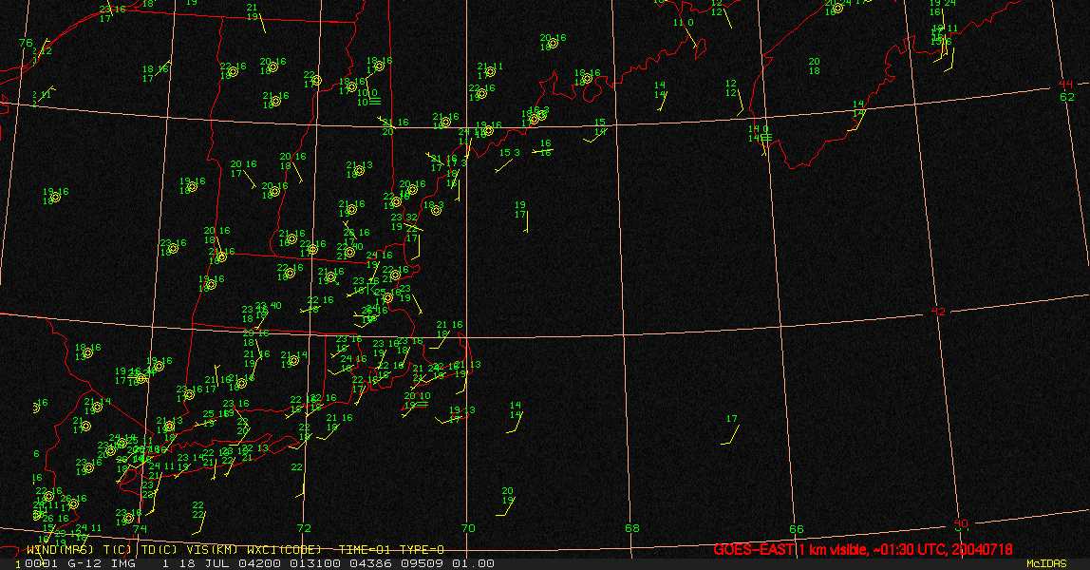Click the latitude label 42

[938, 312]
